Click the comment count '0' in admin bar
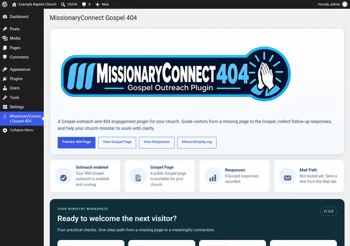This screenshot has width=350, height=246. 89,4
